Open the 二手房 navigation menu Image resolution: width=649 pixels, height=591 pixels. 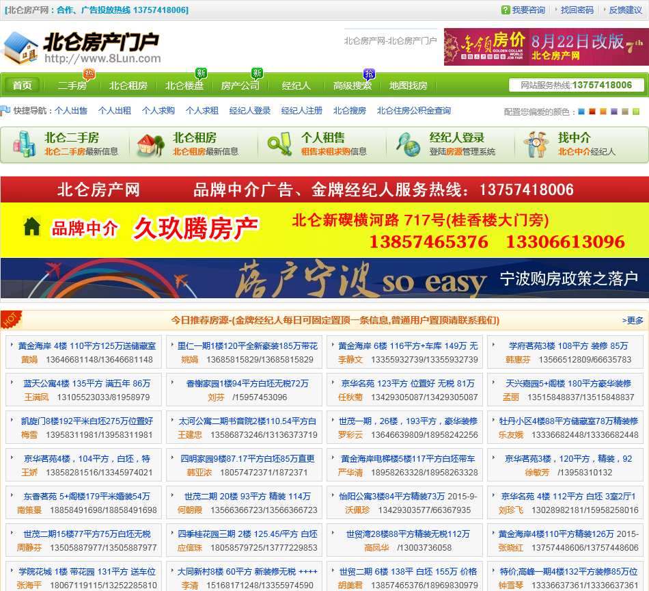[72, 86]
